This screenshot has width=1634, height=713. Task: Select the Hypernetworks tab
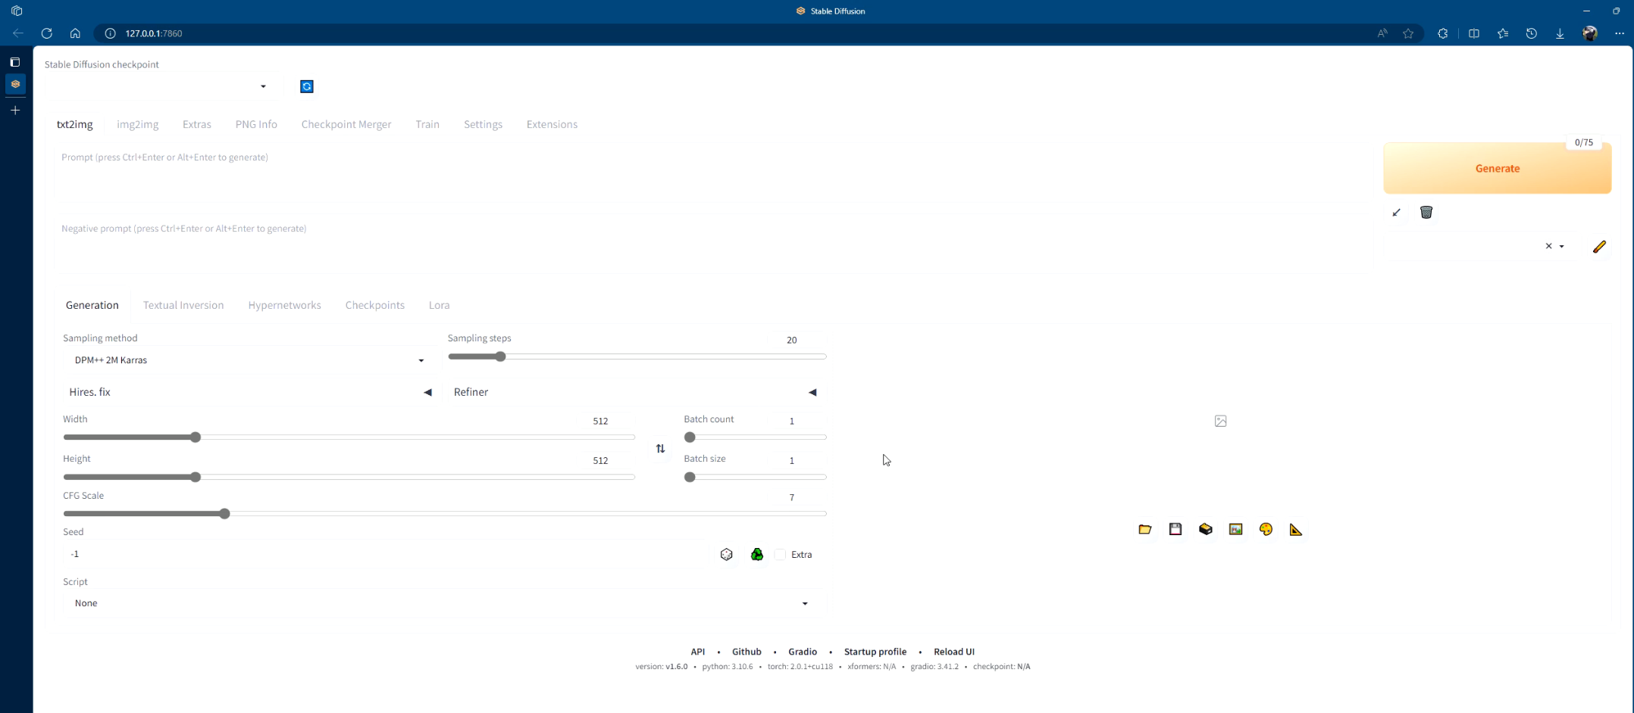pos(284,305)
